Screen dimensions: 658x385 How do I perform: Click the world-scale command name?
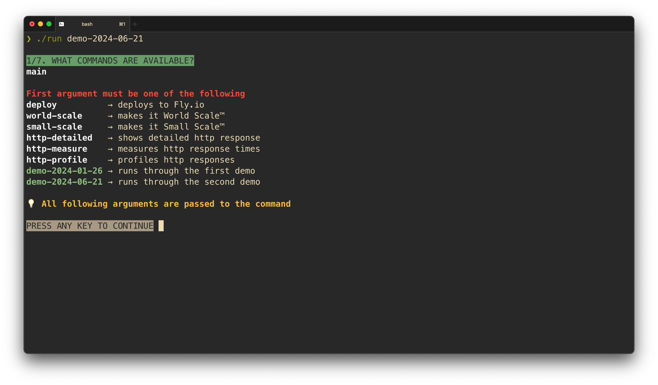click(x=54, y=116)
